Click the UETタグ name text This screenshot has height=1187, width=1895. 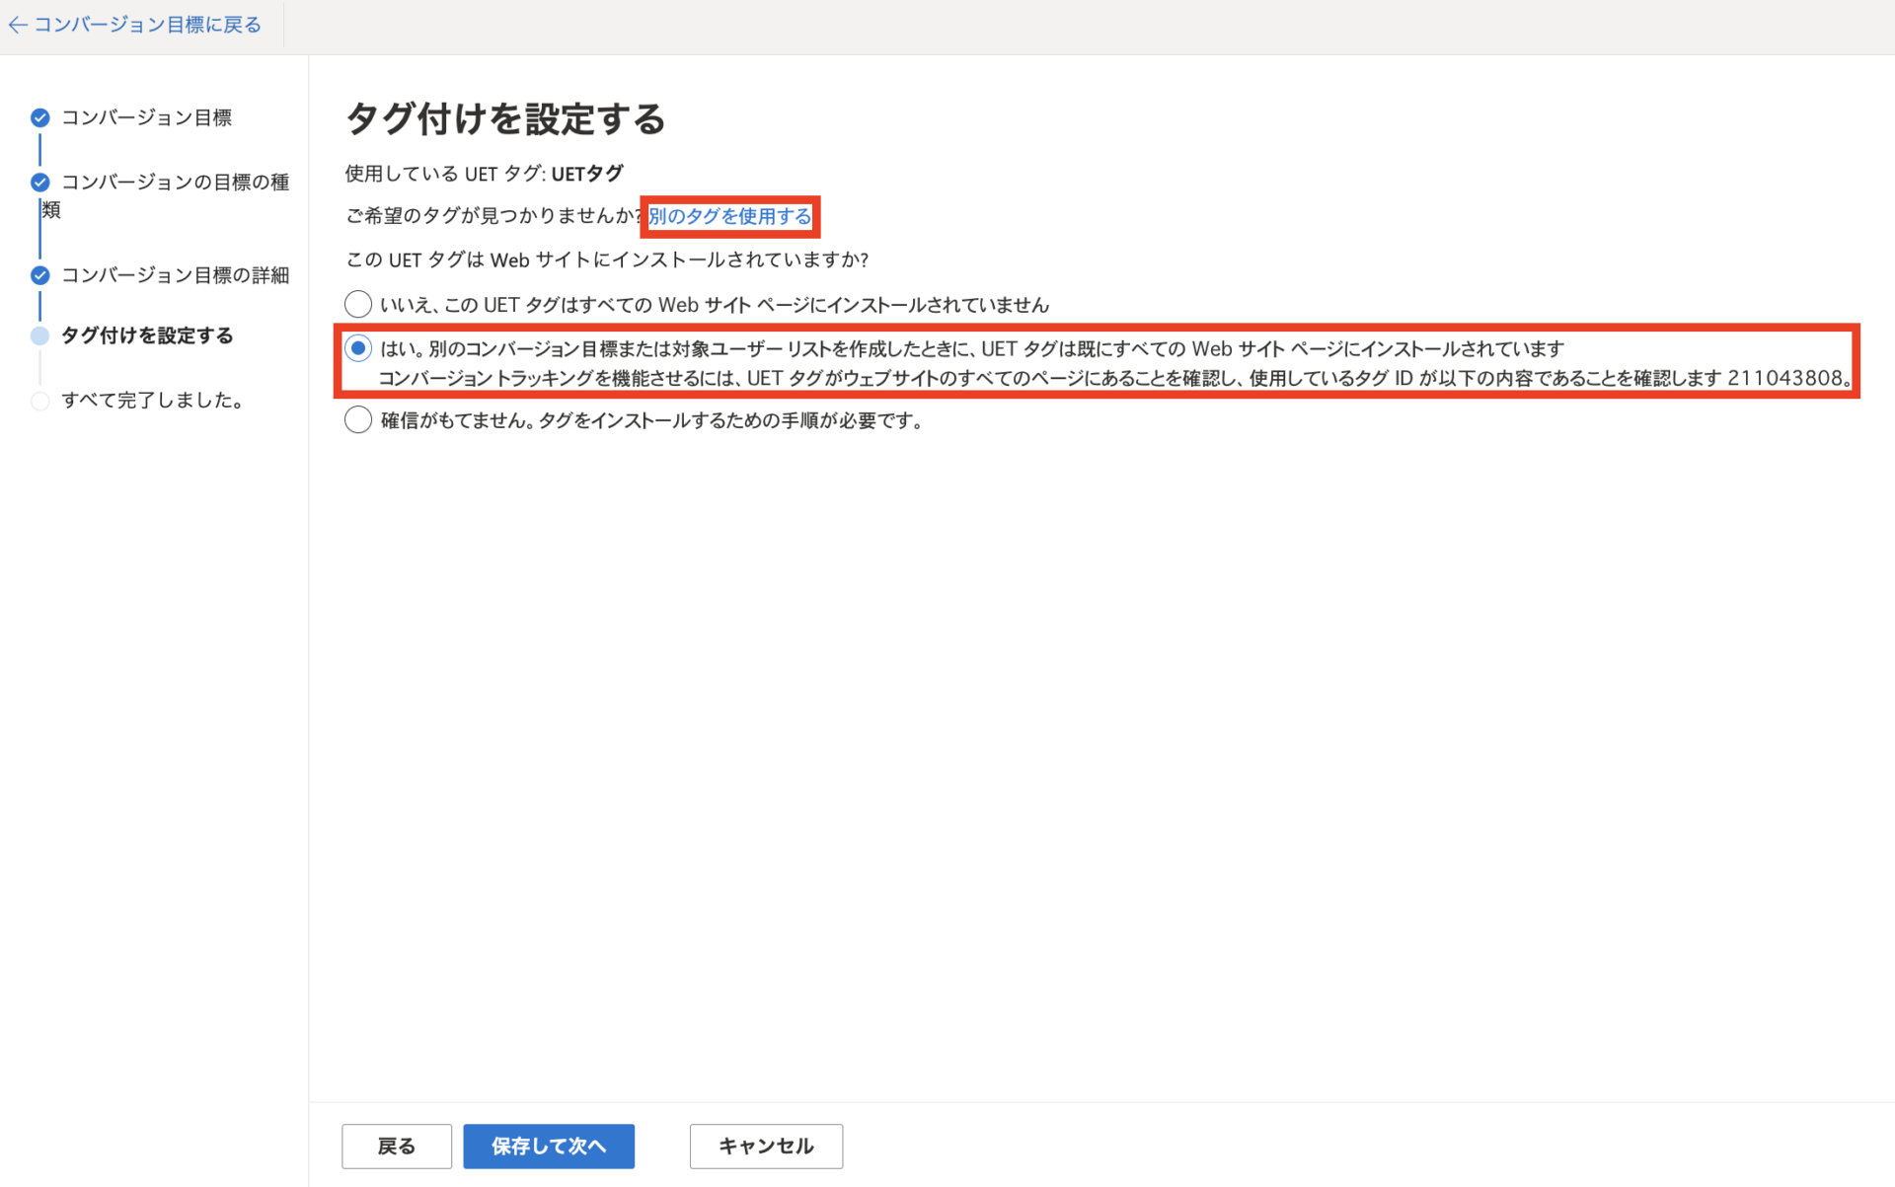587,174
